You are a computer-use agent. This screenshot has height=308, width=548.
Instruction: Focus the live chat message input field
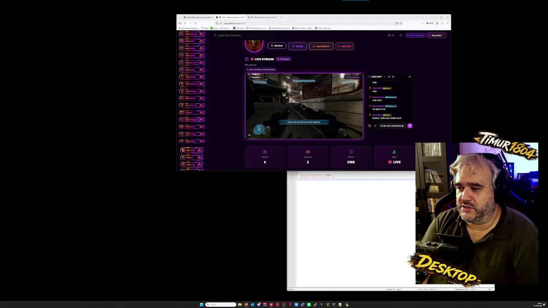tap(392, 126)
